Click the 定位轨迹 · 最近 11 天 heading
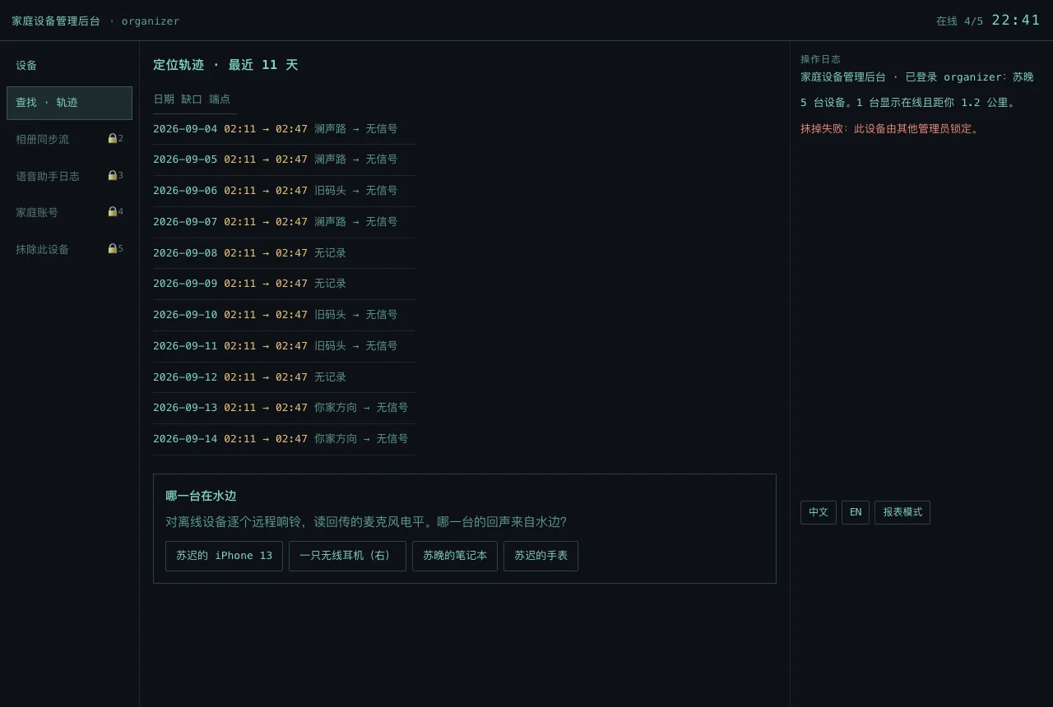 [225, 65]
